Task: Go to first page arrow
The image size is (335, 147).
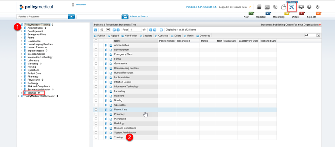Action: coord(114,30)
